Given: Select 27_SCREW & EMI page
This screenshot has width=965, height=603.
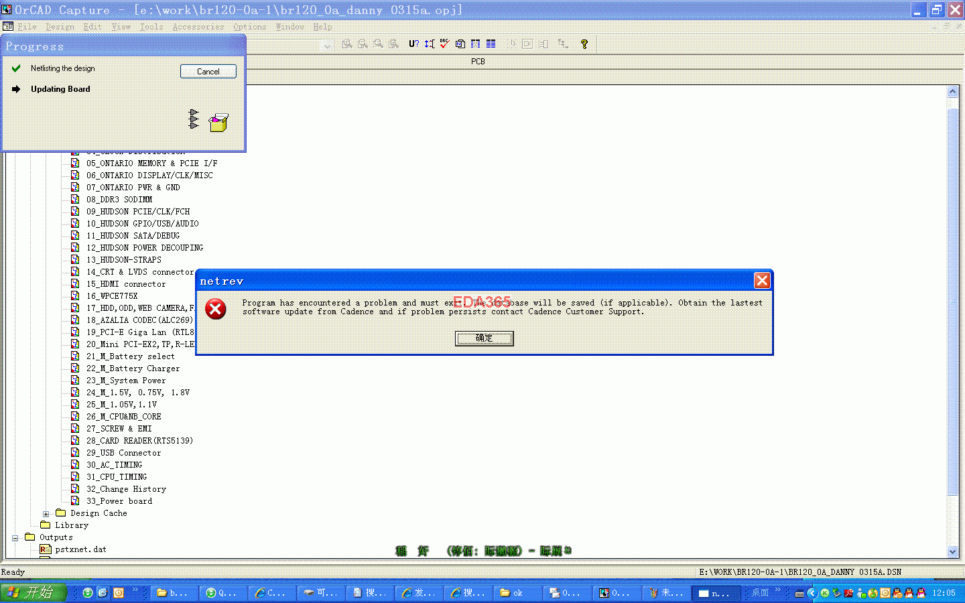Looking at the screenshot, I should [x=119, y=428].
